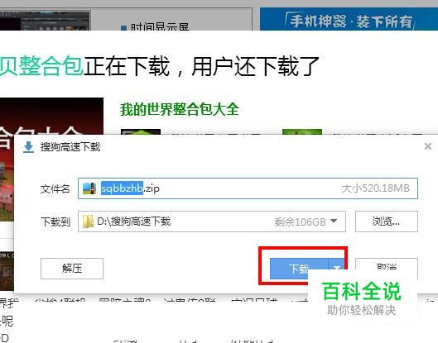The height and width of the screenshot is (343, 438).
Task: Click the zip file icon in the filename field
Action: [x=89, y=188]
